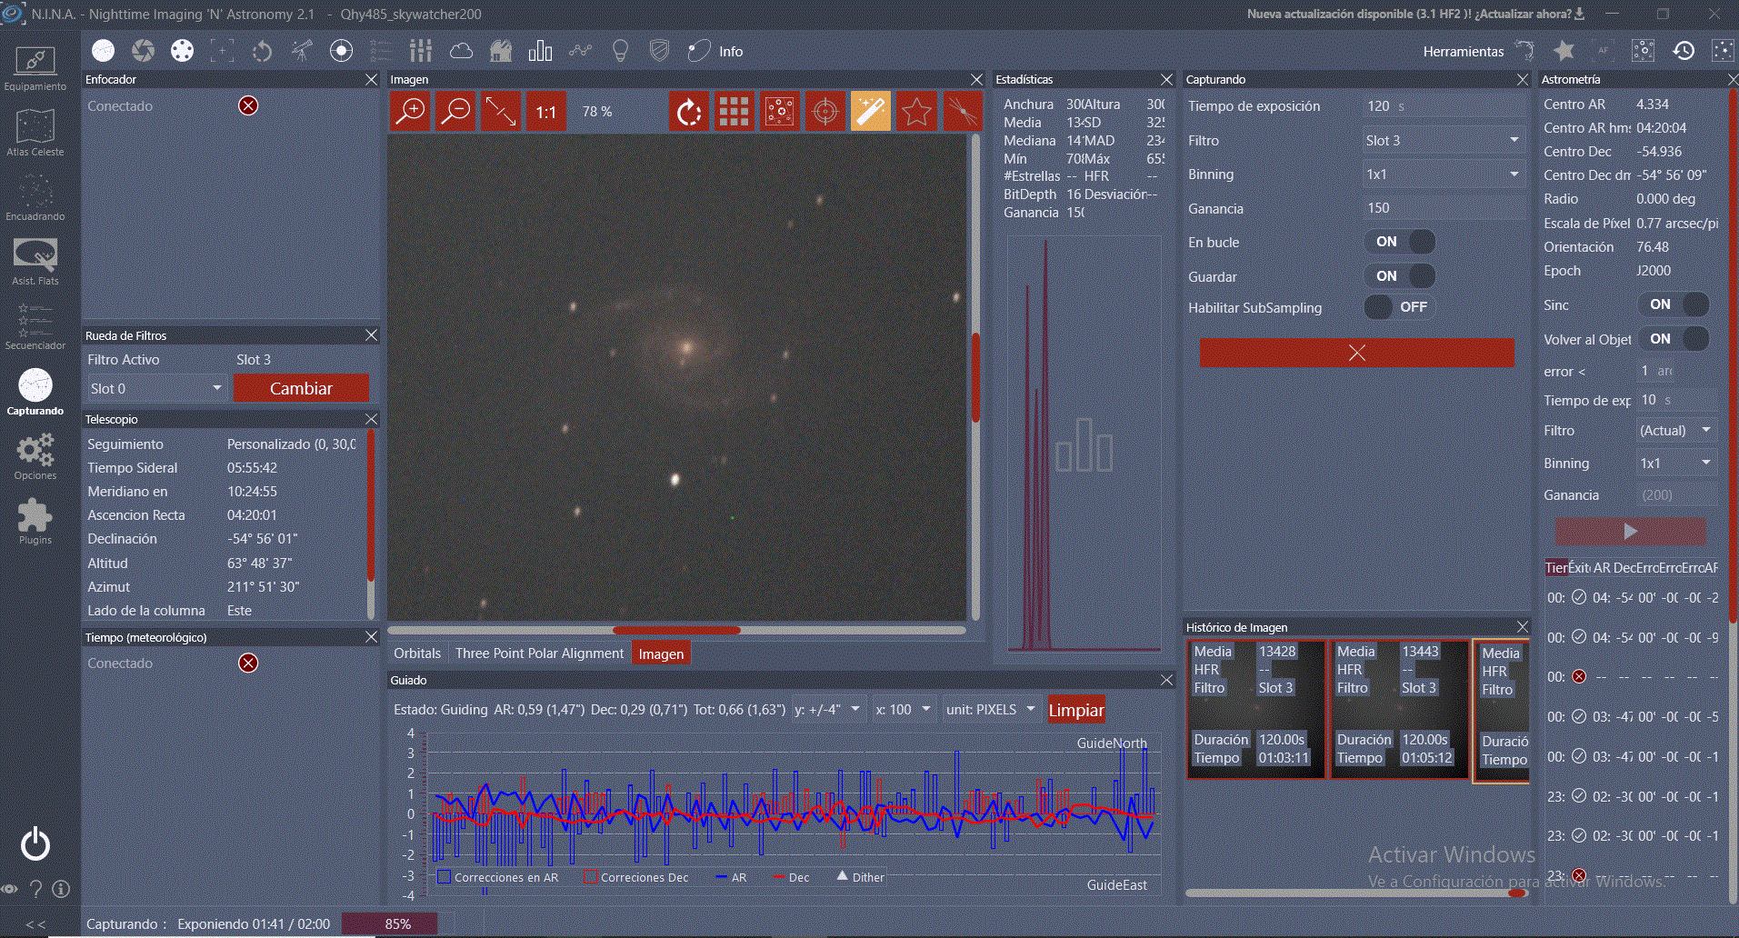Open the Binning 1x1 dropdown in Capturando

click(x=1443, y=174)
